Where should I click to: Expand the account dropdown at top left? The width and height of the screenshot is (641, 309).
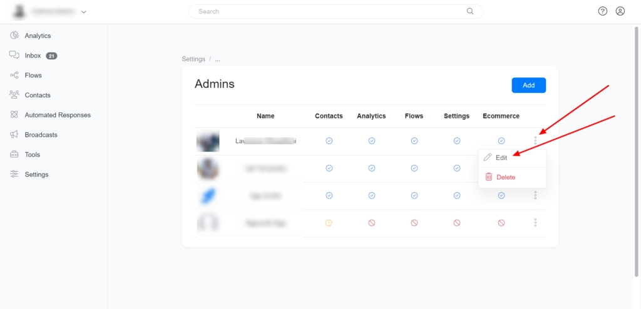point(84,12)
